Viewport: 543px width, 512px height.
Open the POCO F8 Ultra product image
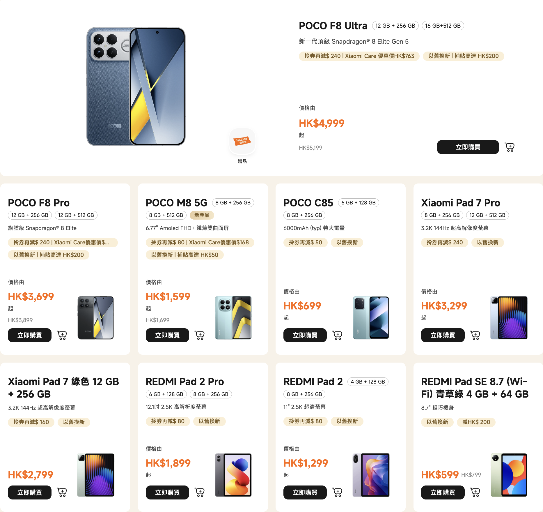(x=136, y=86)
